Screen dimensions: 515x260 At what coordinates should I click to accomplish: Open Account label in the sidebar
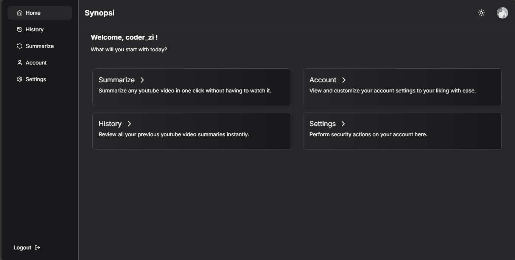(x=36, y=63)
